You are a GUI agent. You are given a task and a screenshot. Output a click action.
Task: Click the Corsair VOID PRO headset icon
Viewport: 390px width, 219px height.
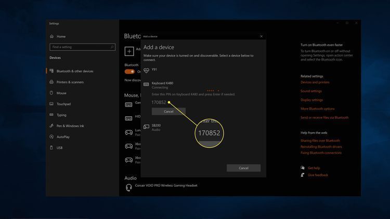[128, 186]
